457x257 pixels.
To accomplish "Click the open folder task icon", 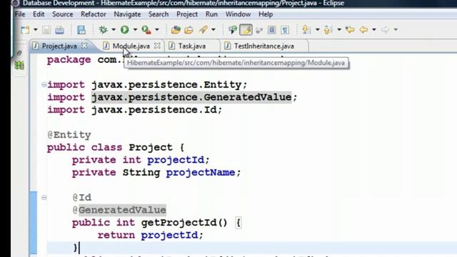I will 189,30.
